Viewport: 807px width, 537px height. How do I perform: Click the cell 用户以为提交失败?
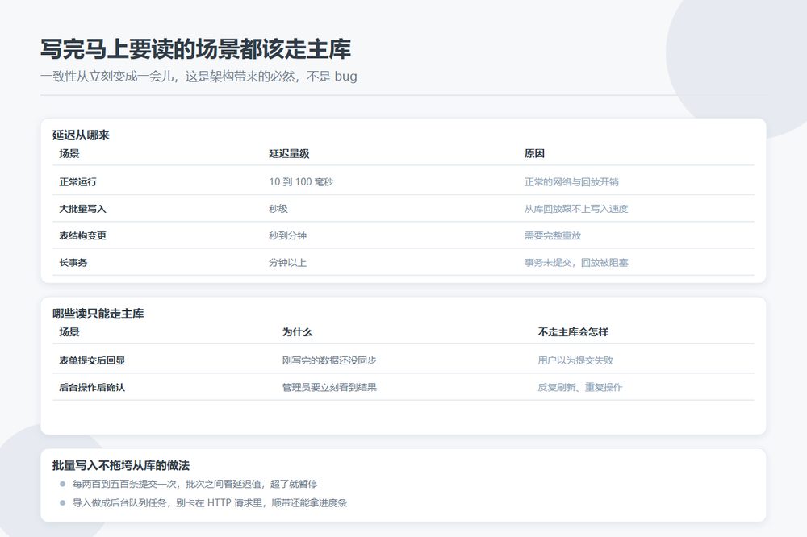point(575,360)
